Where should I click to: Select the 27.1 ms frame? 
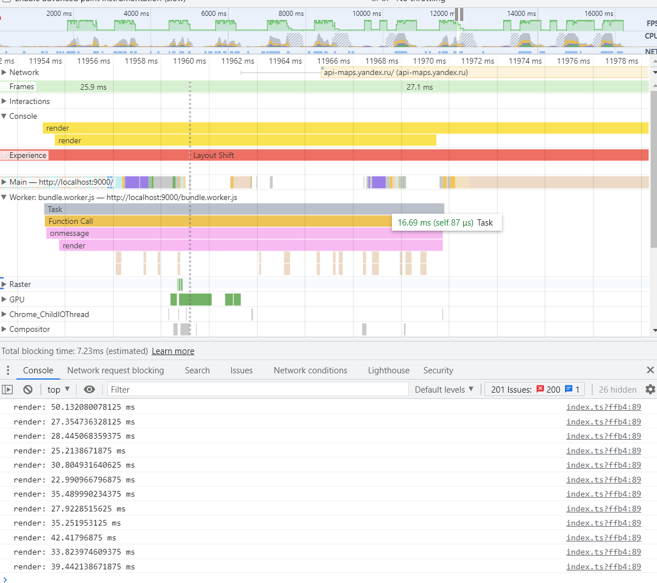tap(420, 87)
